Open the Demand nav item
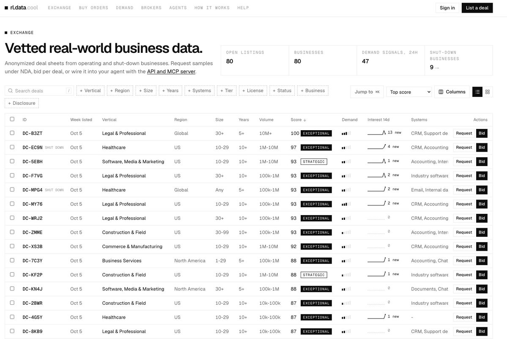This screenshot has height=339, width=507. (x=124, y=8)
